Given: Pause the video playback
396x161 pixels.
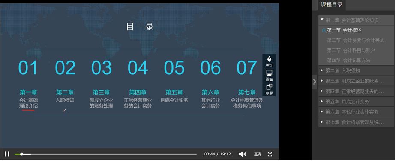Looking at the screenshot, I should pyautogui.click(x=7, y=154).
